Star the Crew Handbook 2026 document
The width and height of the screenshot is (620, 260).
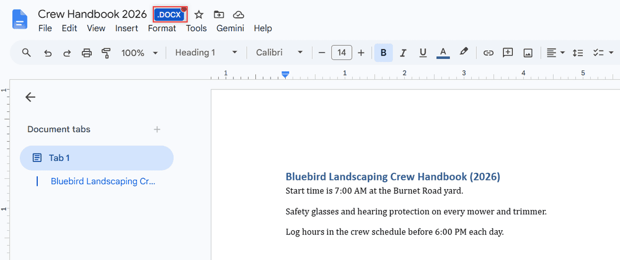pos(199,15)
